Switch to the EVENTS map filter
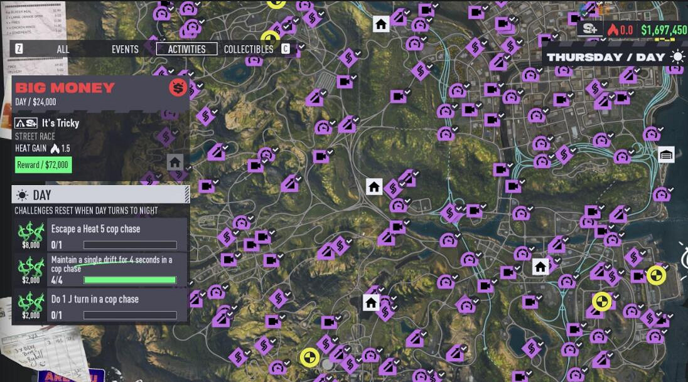Screen dimensions: 688x382 tap(125, 49)
